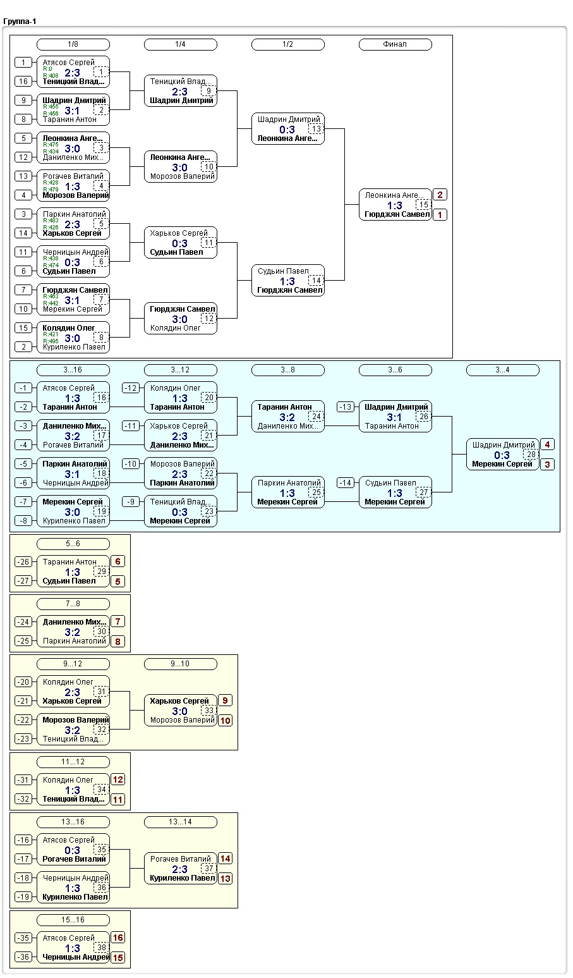This screenshot has height=978, width=573.
Task: Click the "5...6" bracket header
Action: click(x=73, y=544)
